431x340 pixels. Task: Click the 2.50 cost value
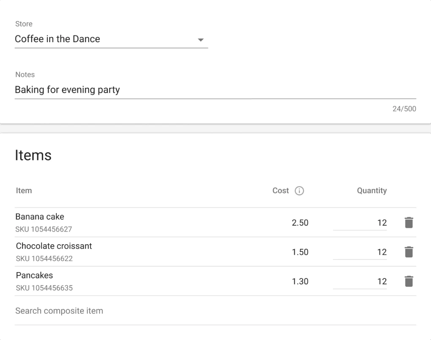click(300, 223)
